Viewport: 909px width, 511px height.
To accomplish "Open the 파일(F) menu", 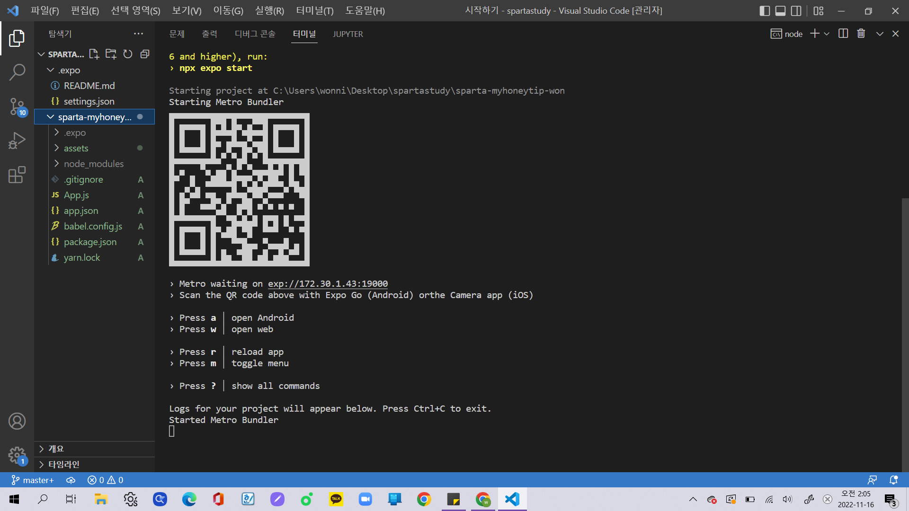I will click(45, 10).
